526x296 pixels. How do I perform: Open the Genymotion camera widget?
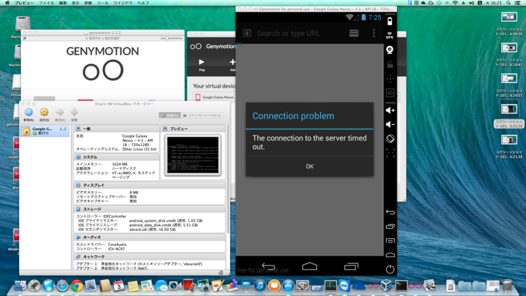[x=389, y=50]
